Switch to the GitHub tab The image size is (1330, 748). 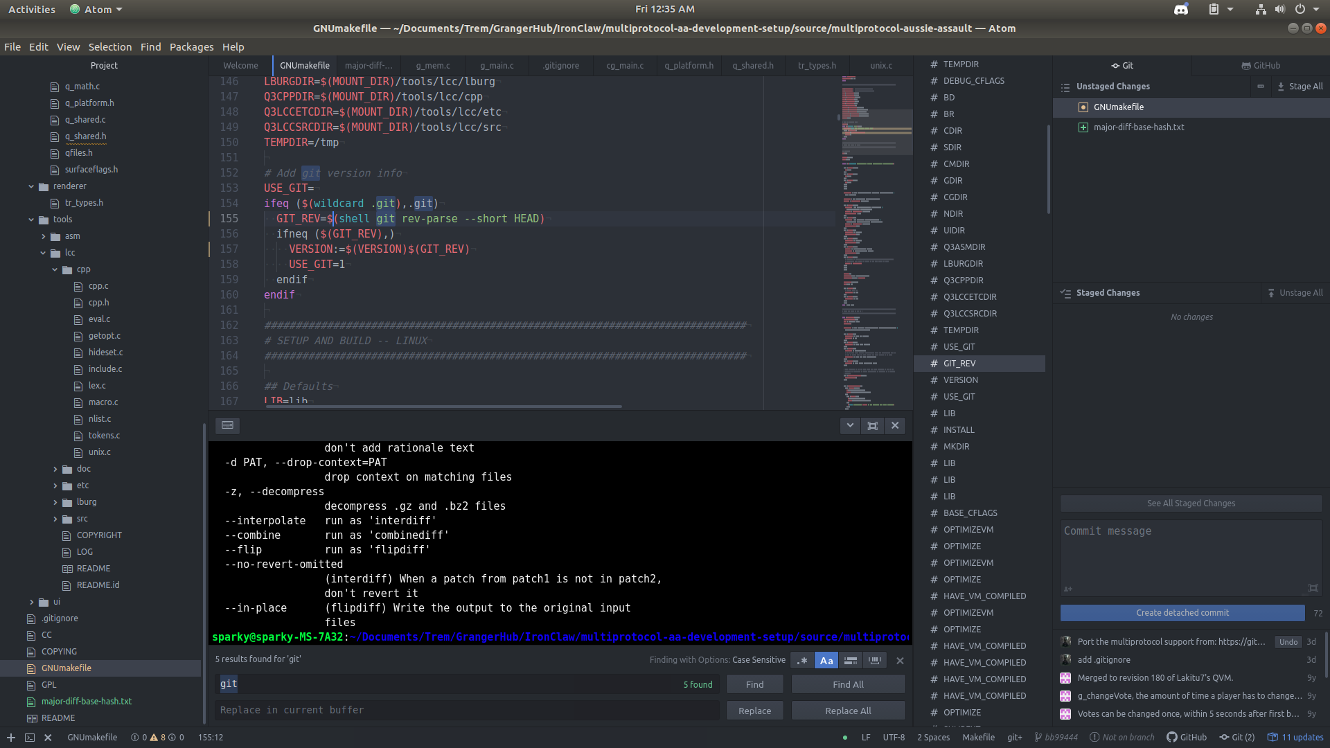[1261, 66]
